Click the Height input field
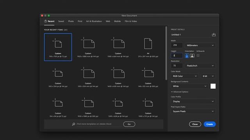Image resolution: width=250 pixels, height=140 pixels. (177, 56)
